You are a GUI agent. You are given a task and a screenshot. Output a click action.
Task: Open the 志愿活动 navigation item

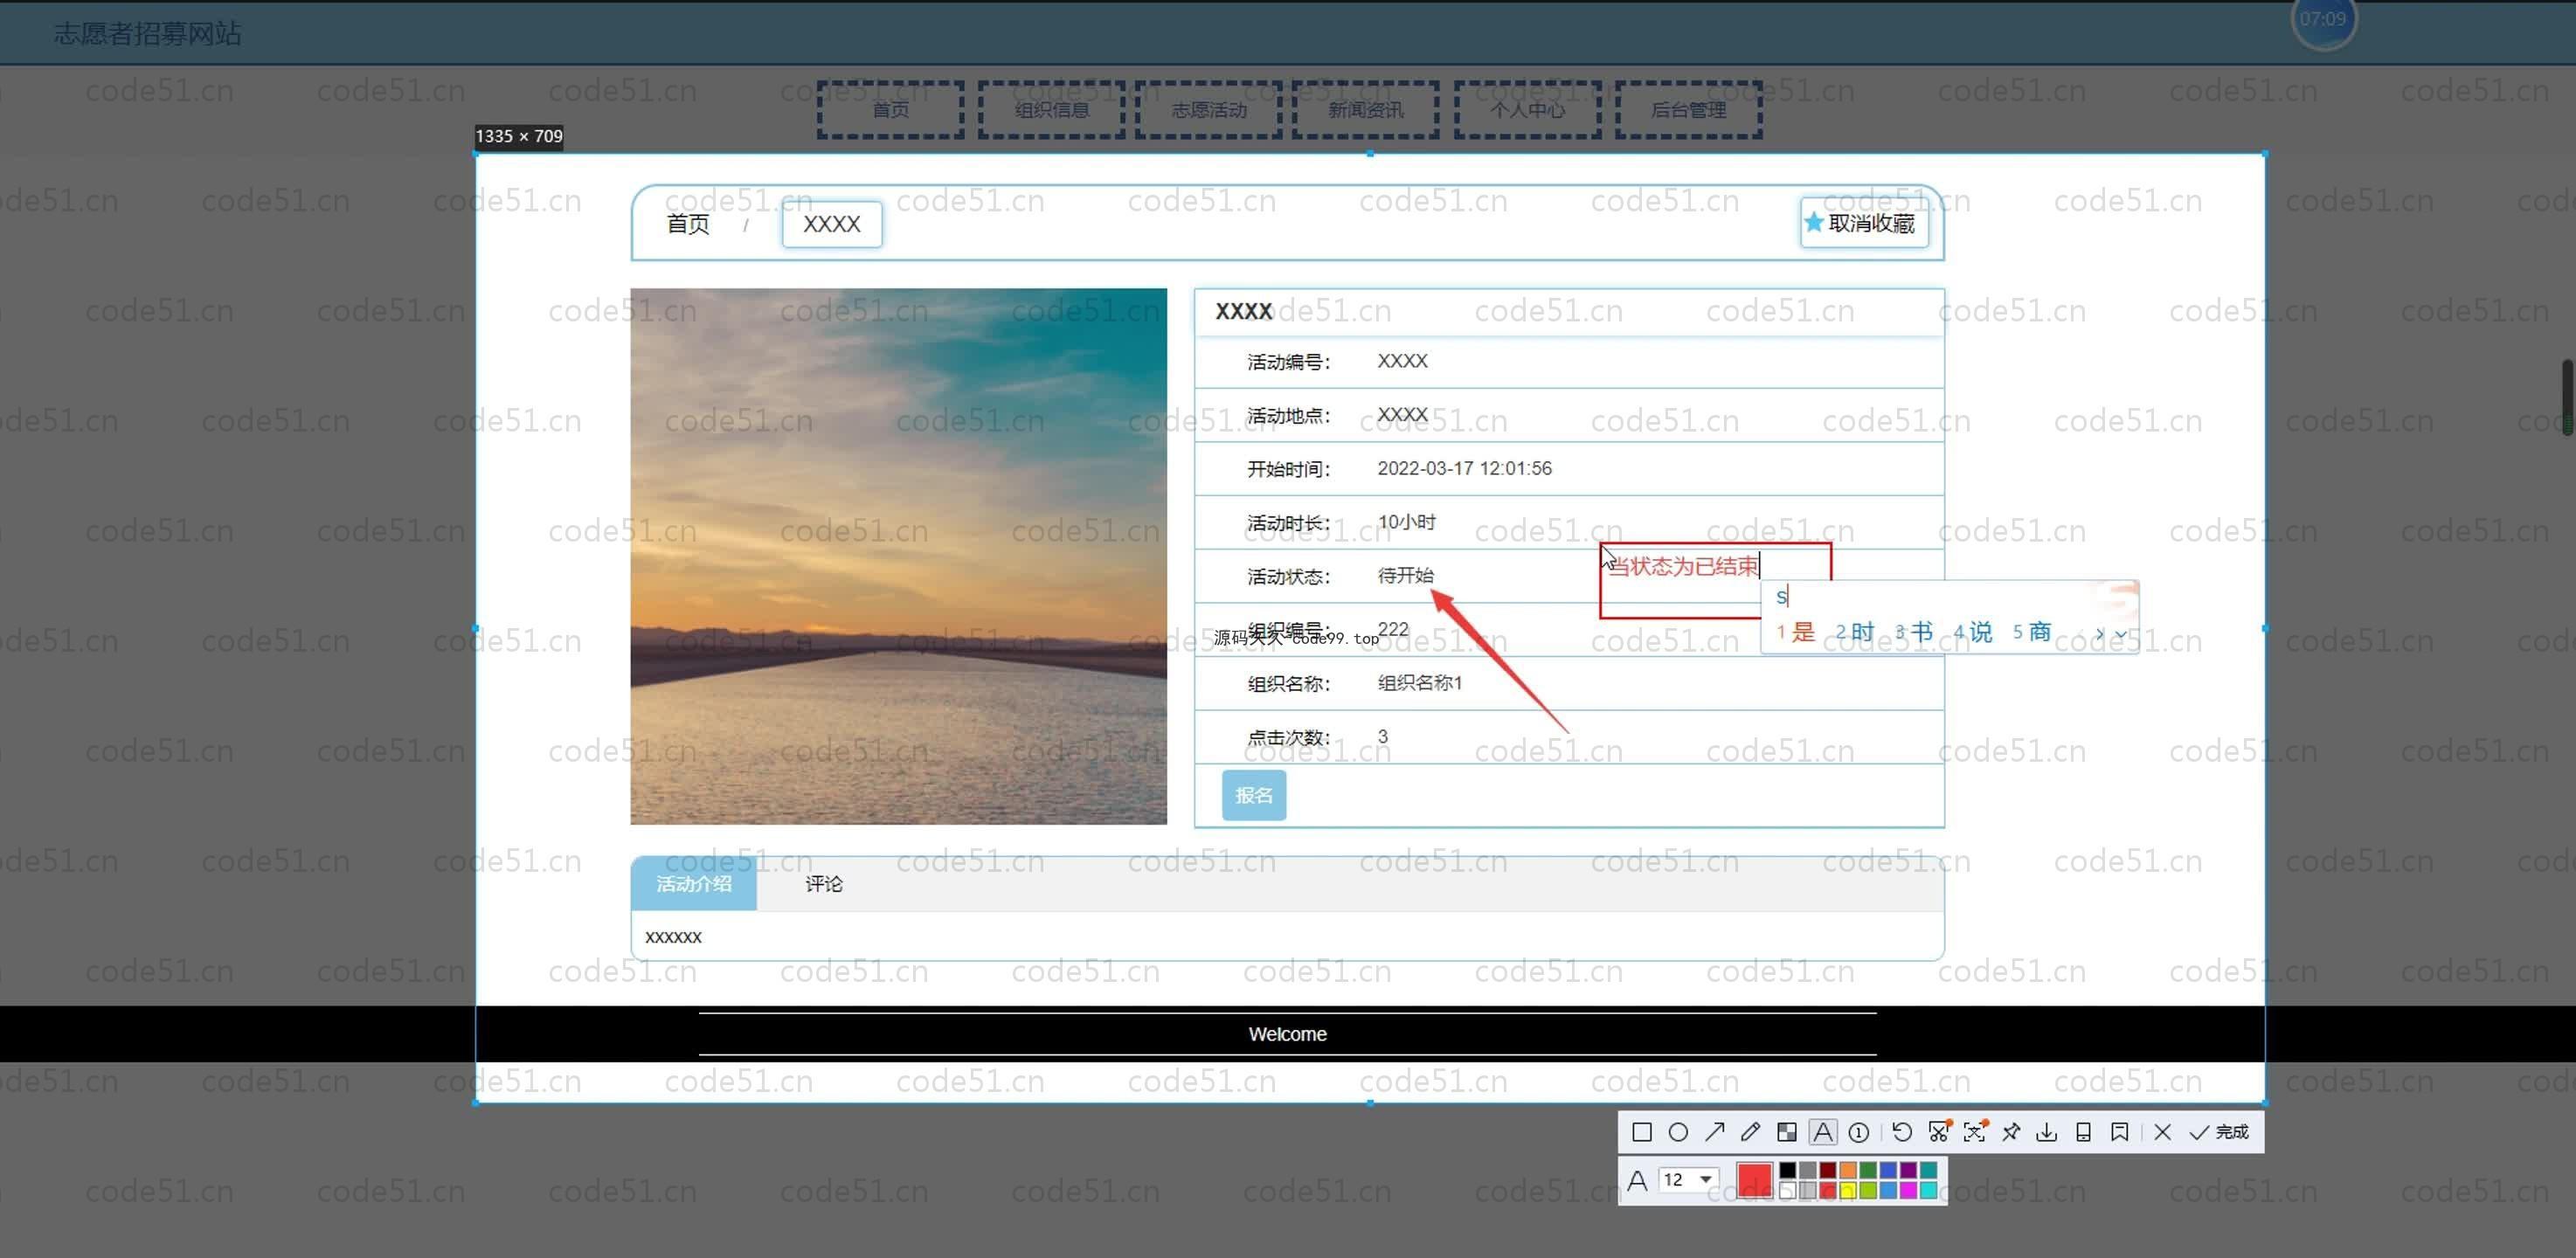(1209, 110)
